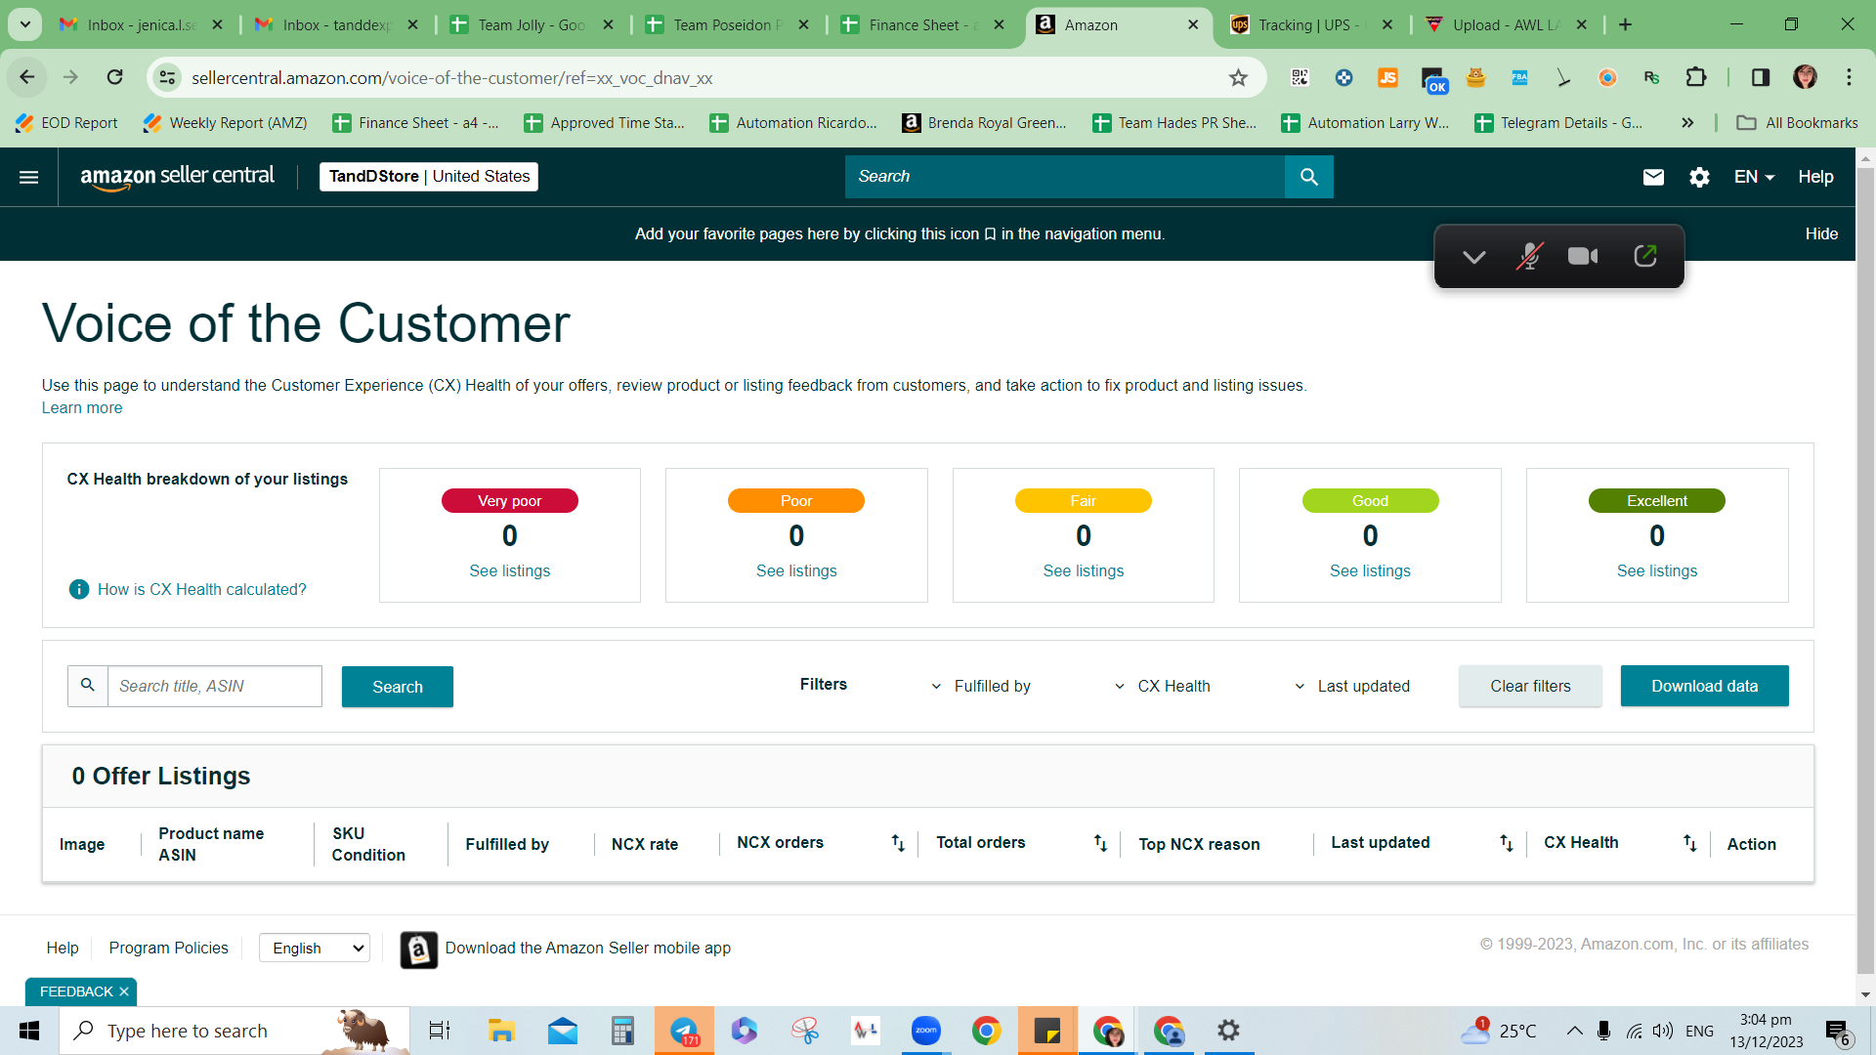Show hidden system tray icons
The height and width of the screenshot is (1055, 1876).
(1574, 1031)
